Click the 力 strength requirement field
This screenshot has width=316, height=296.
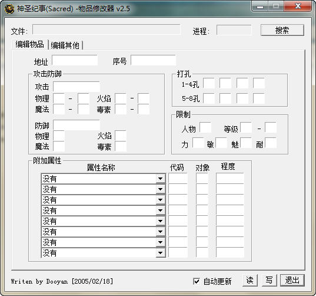point(198,143)
